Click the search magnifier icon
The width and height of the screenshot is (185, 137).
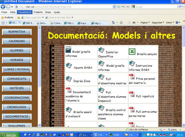pyautogui.click(x=180, y=7)
